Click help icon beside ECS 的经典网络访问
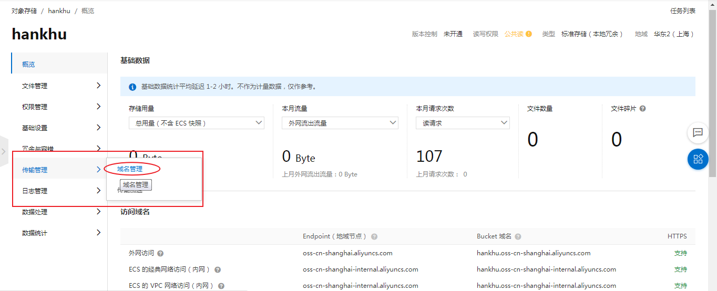 (x=218, y=270)
